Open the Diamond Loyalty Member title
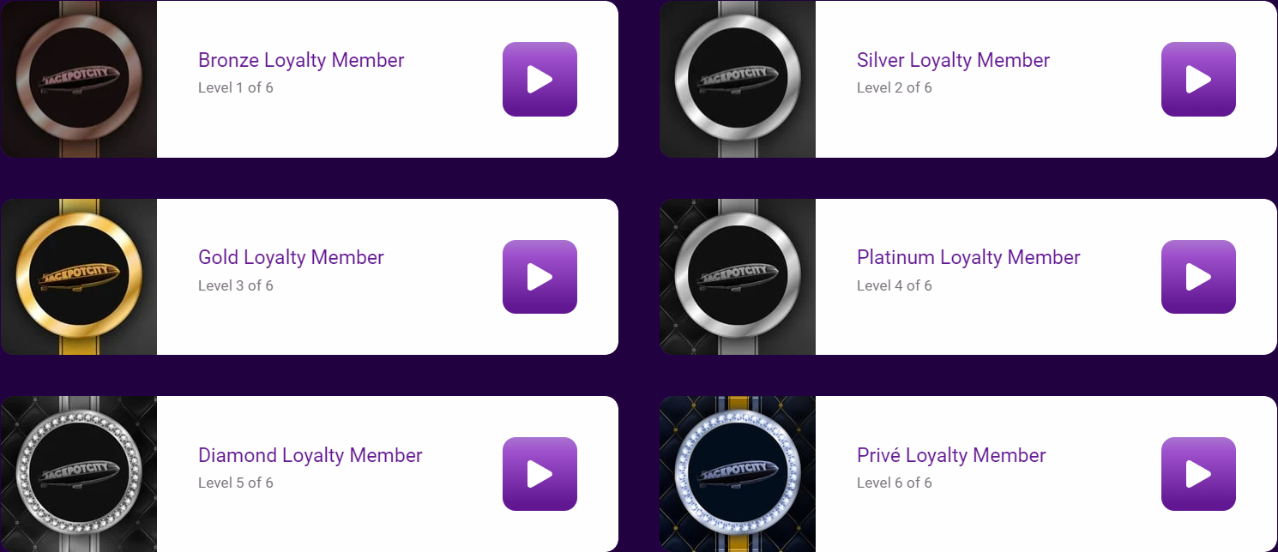This screenshot has width=1278, height=552. point(310,455)
